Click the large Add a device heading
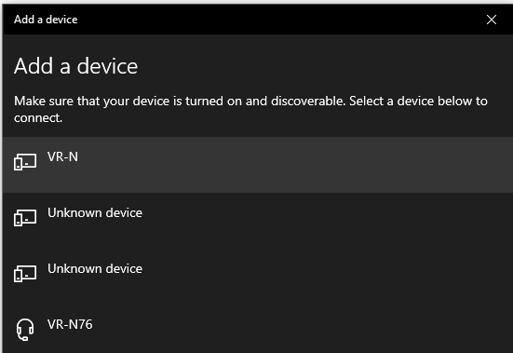513x353 pixels. [x=76, y=66]
